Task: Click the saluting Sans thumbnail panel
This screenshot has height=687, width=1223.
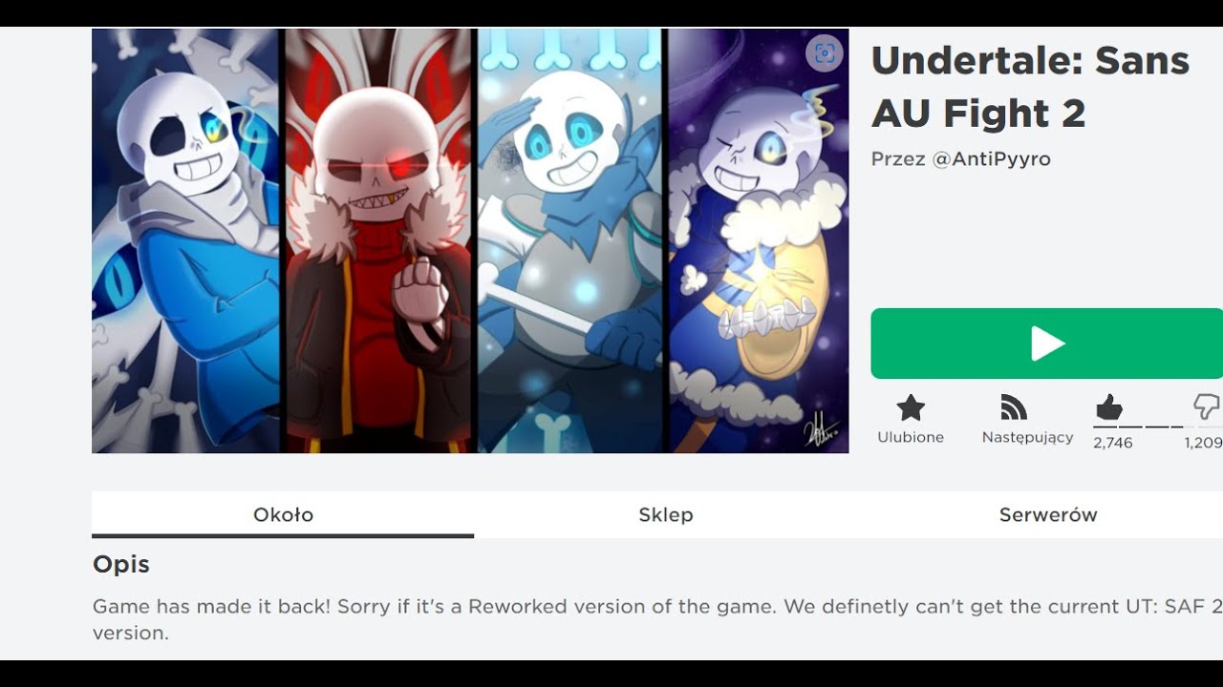Action: click(570, 240)
